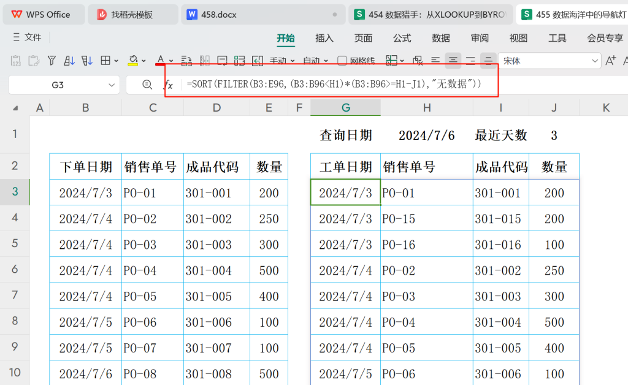The width and height of the screenshot is (628, 385).
Task: Select row 3 header
Action: tap(15, 192)
